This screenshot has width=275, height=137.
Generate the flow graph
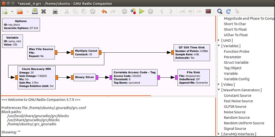point(133,11)
